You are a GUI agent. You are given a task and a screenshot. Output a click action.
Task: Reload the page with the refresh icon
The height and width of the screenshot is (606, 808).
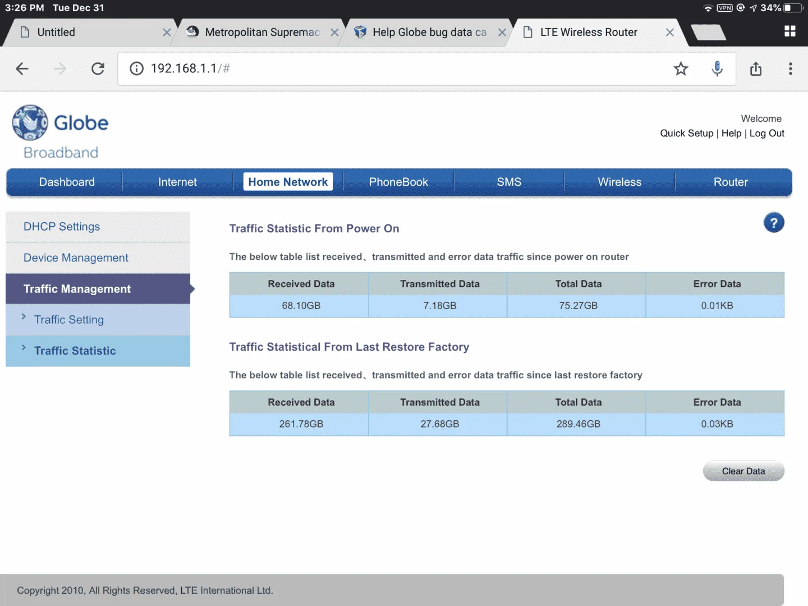point(98,68)
